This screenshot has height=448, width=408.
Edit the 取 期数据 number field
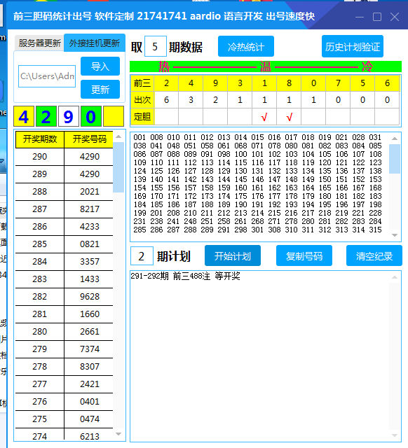(155, 47)
